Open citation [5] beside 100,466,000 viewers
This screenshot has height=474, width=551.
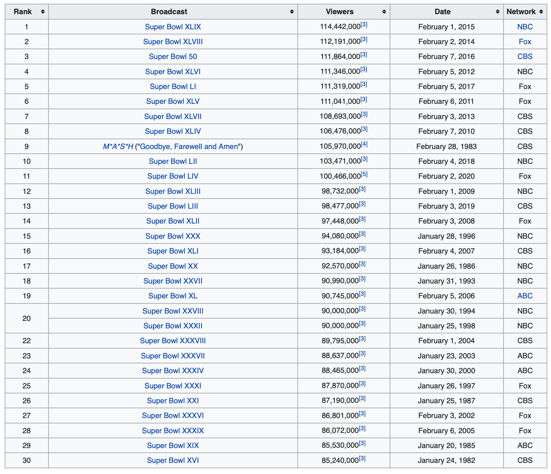pyautogui.click(x=364, y=174)
